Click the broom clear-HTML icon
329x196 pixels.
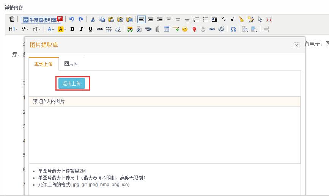[241, 19]
